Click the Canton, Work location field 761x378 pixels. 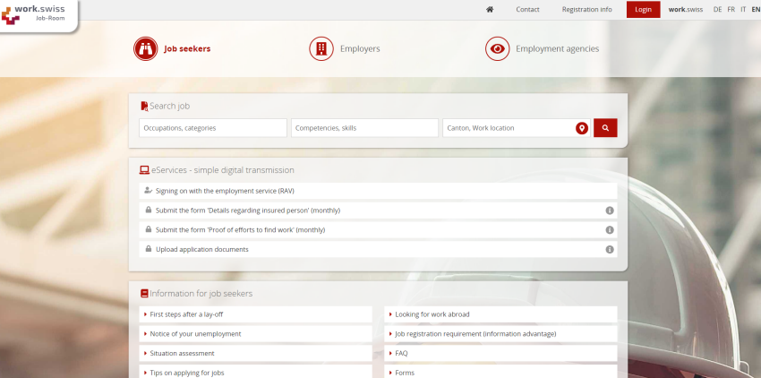coord(508,128)
